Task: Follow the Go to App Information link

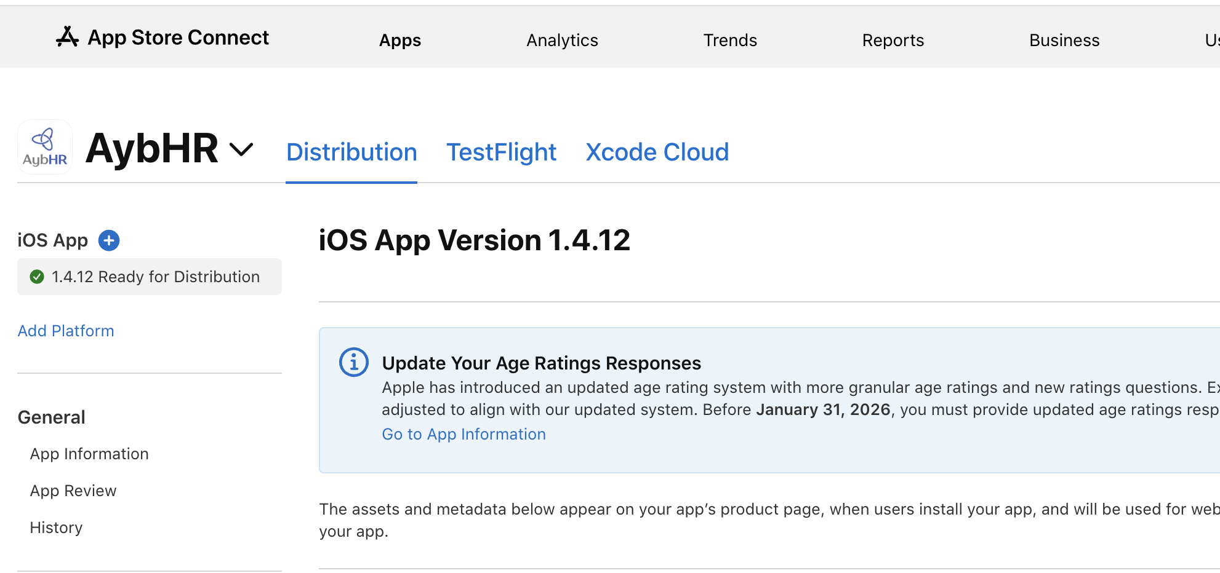Action: (464, 434)
